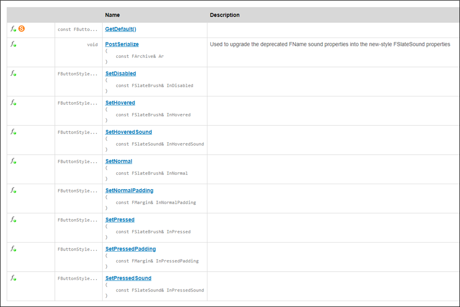The height and width of the screenshot is (307, 460).
Task: Click the FButtonStyle... return type in SetHovered row
Action: pyautogui.click(x=77, y=103)
